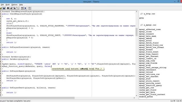Select mysql_num_fields in the function list
Screen dimensions: 182x102
148,63
